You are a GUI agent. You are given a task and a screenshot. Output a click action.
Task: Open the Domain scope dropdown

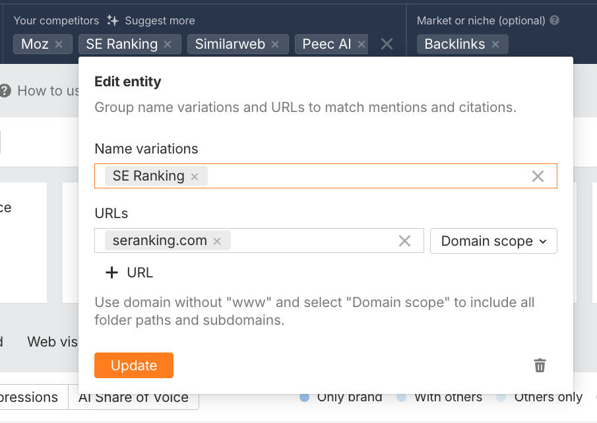(x=493, y=240)
